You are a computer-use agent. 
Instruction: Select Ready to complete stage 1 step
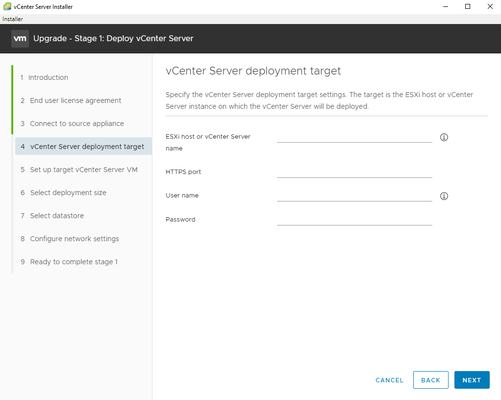[x=74, y=262]
